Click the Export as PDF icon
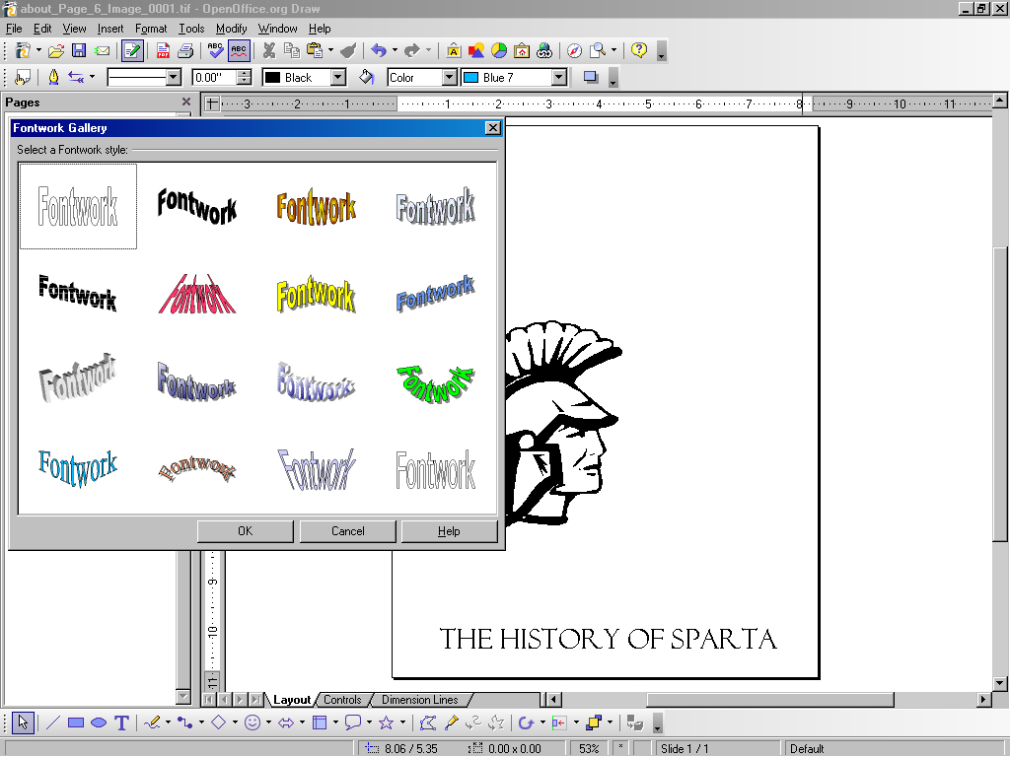 (x=164, y=50)
